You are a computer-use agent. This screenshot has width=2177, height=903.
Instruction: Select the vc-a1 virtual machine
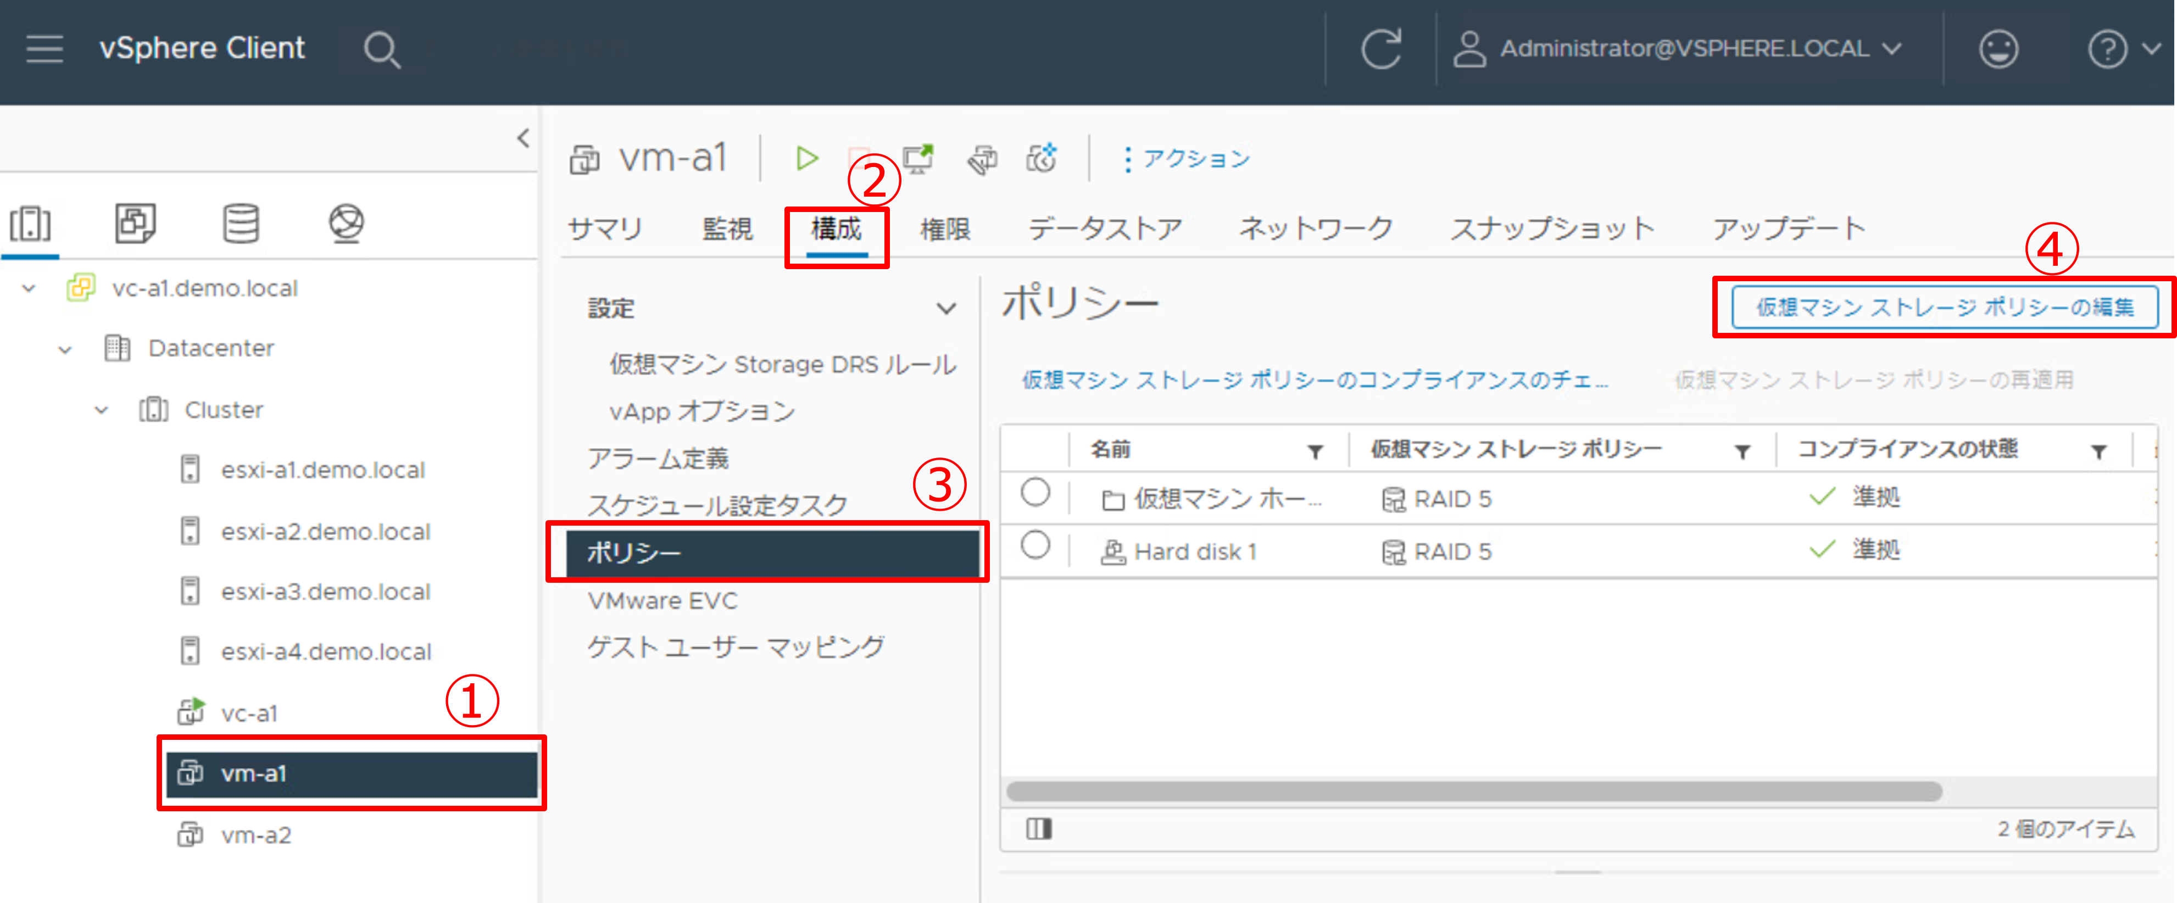[249, 714]
